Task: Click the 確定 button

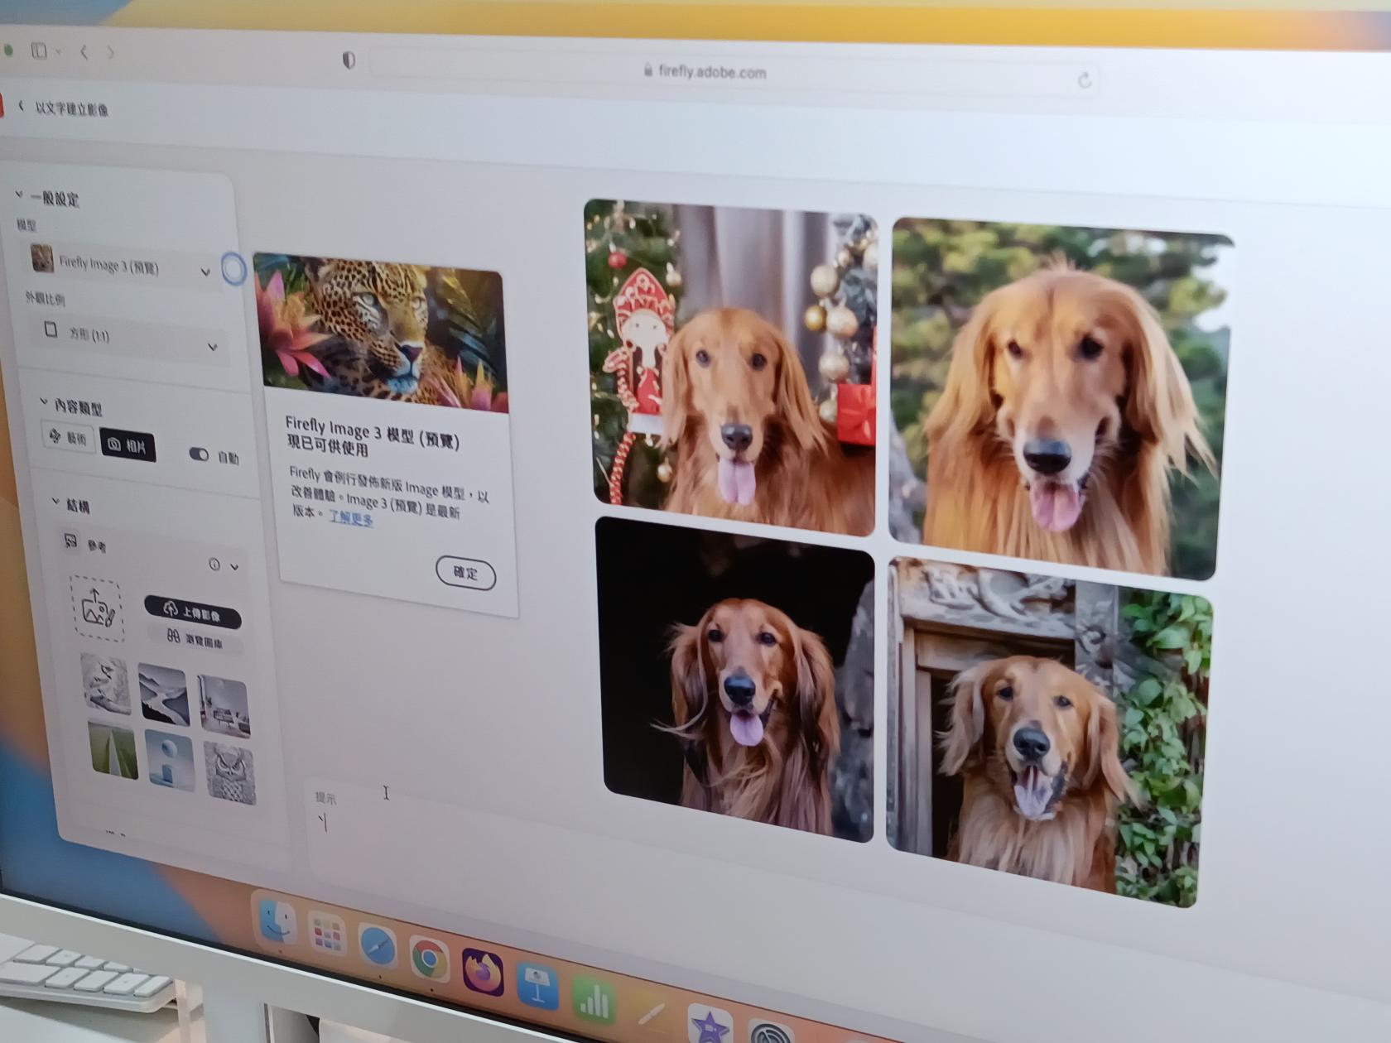Action: click(x=466, y=573)
